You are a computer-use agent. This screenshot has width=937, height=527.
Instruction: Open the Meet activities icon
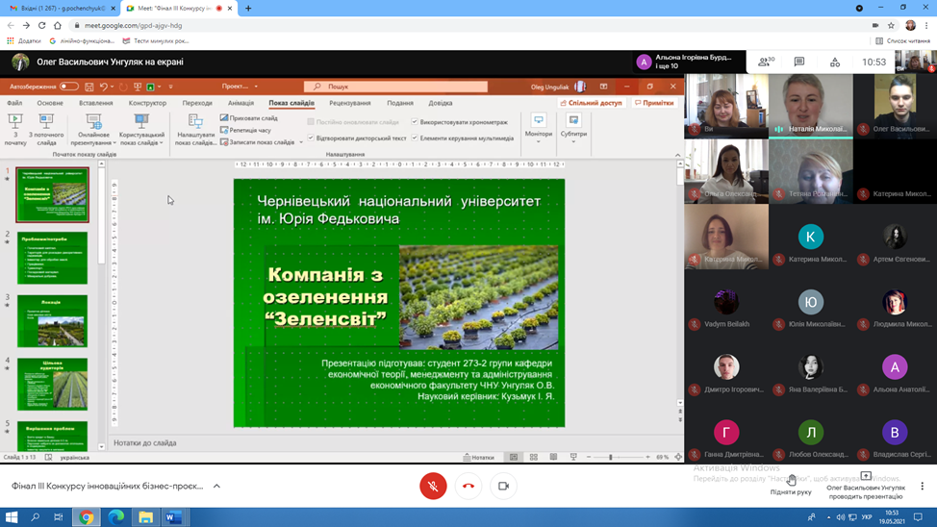(835, 62)
